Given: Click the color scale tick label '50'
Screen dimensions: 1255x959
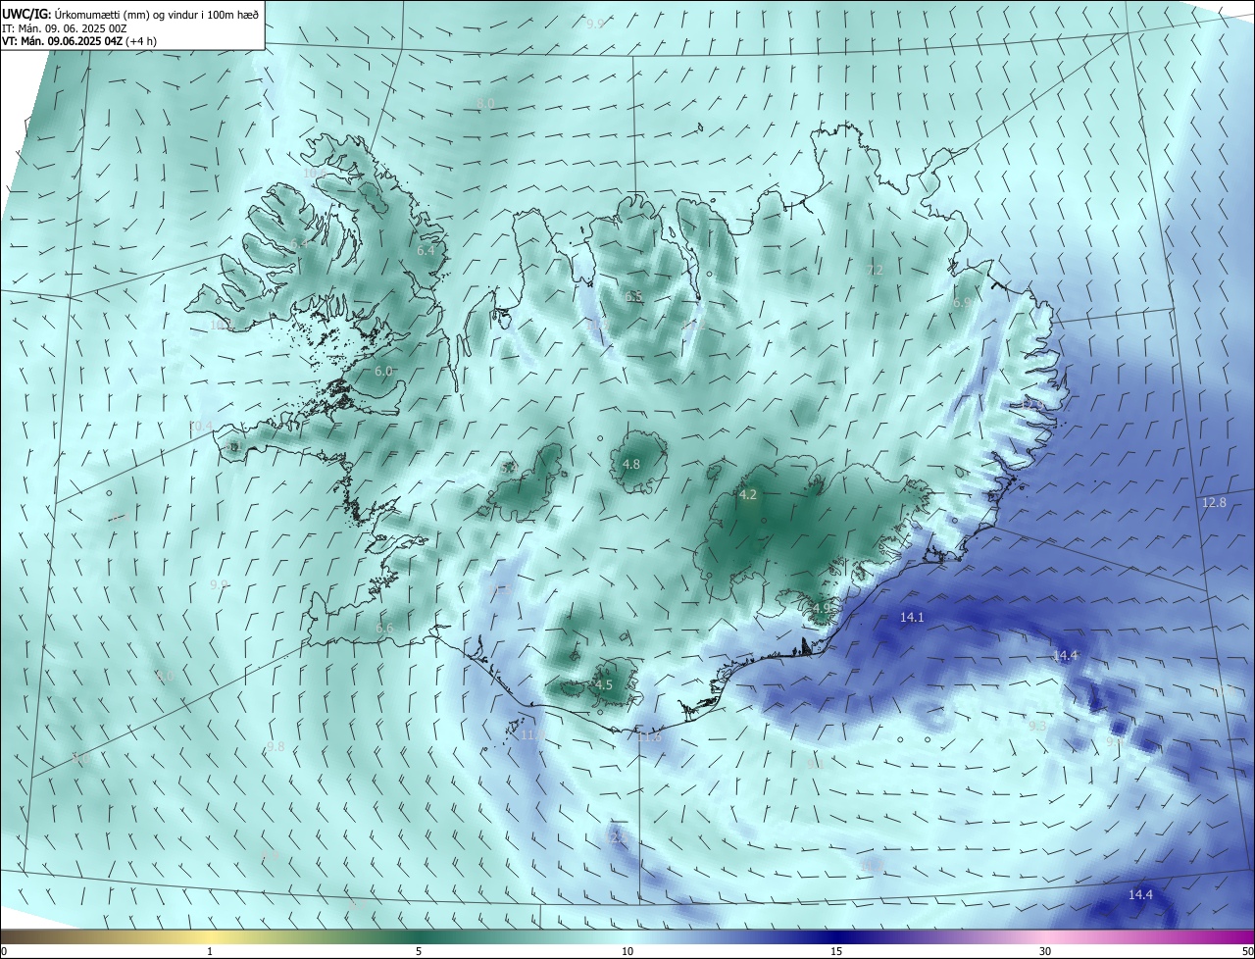Looking at the screenshot, I should [1246, 951].
